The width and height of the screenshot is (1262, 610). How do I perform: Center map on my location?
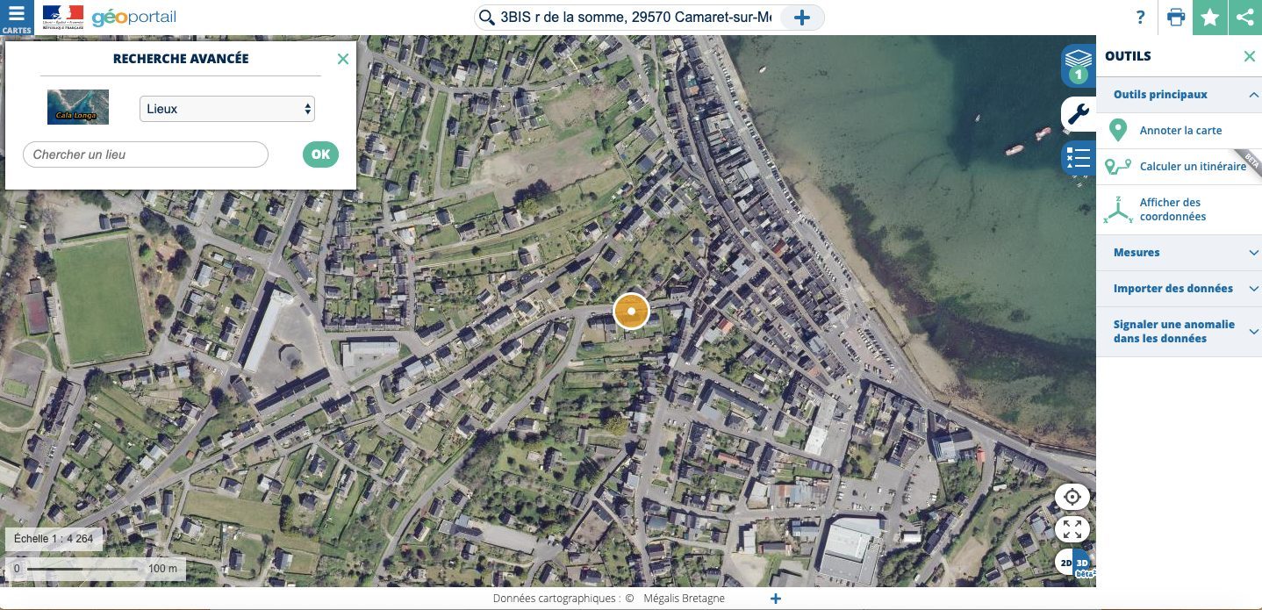point(1072,497)
